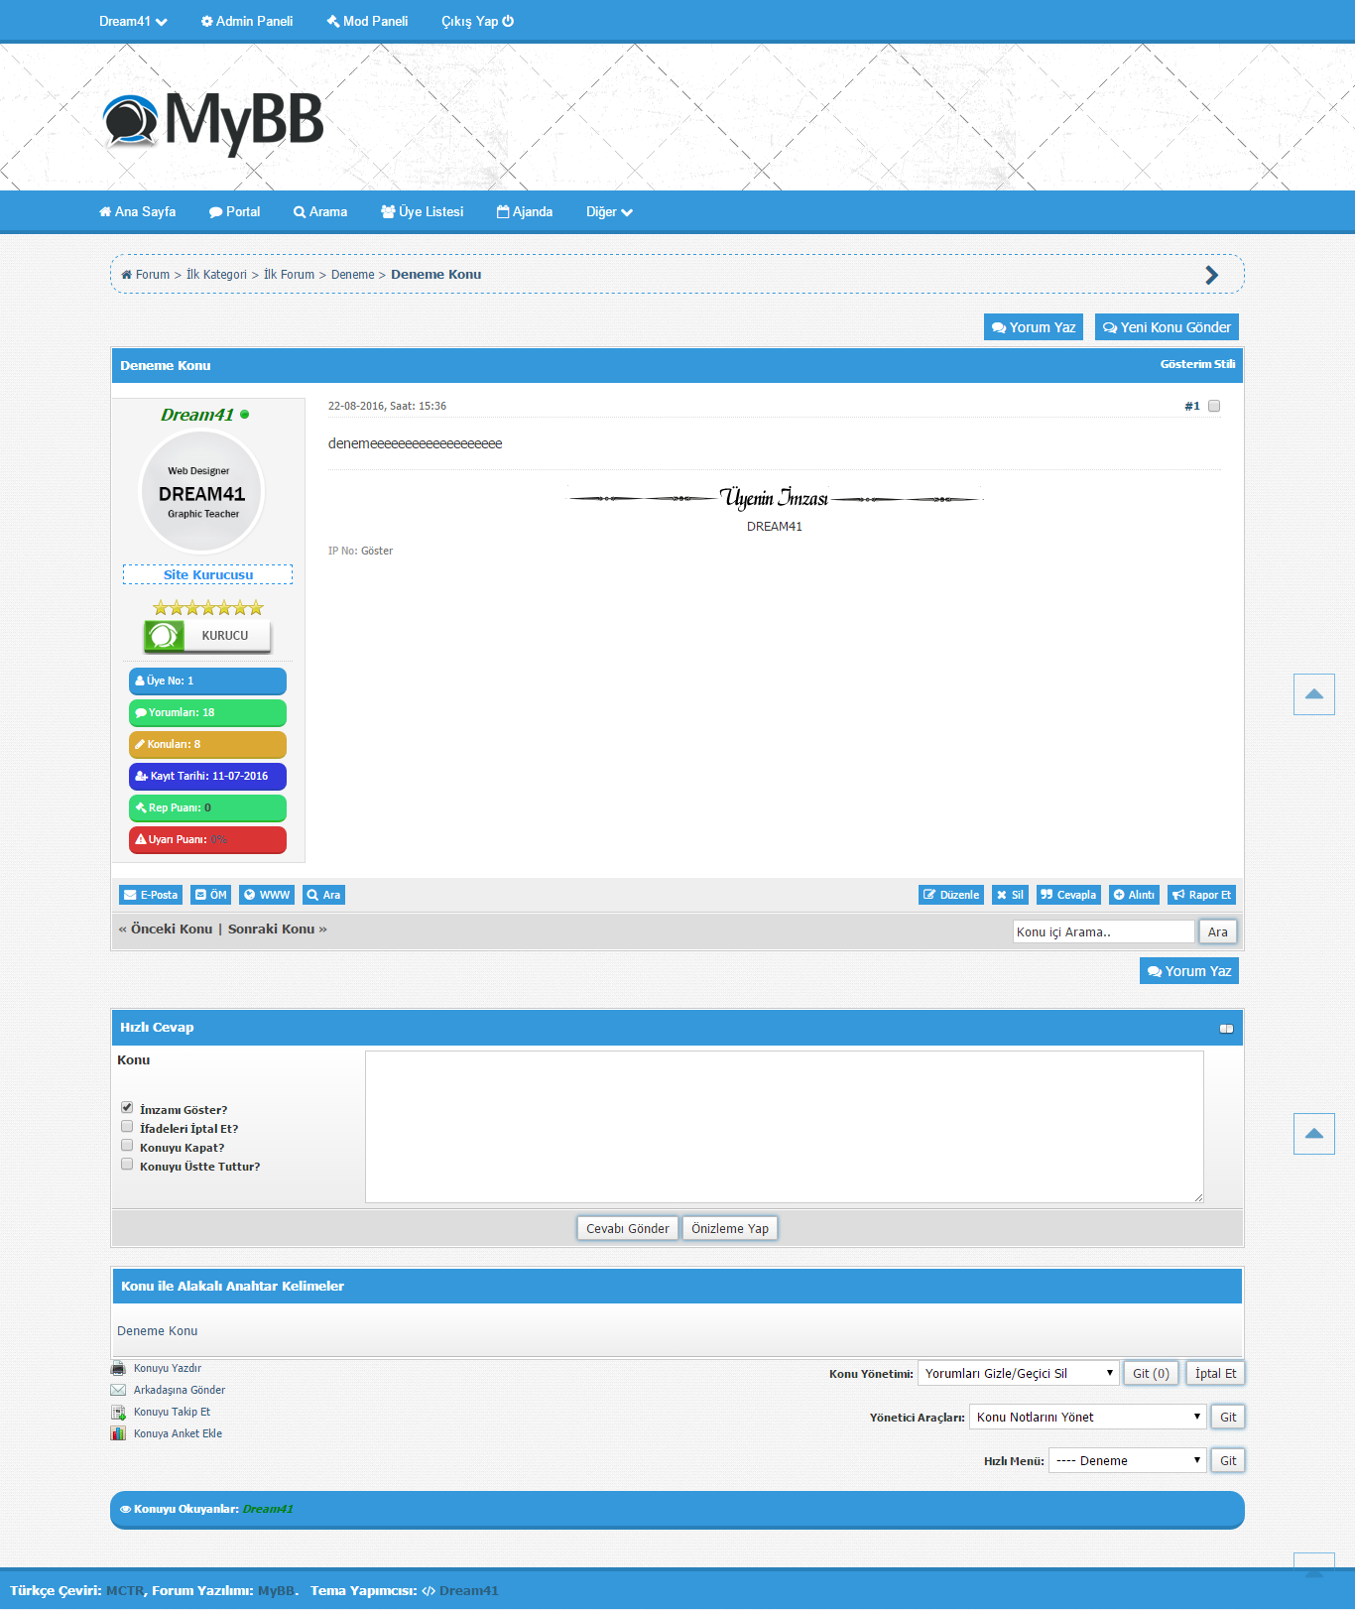Open the Dream41 user dropdown menu
Screen dimensions: 1355x1610
pyautogui.click(x=133, y=21)
